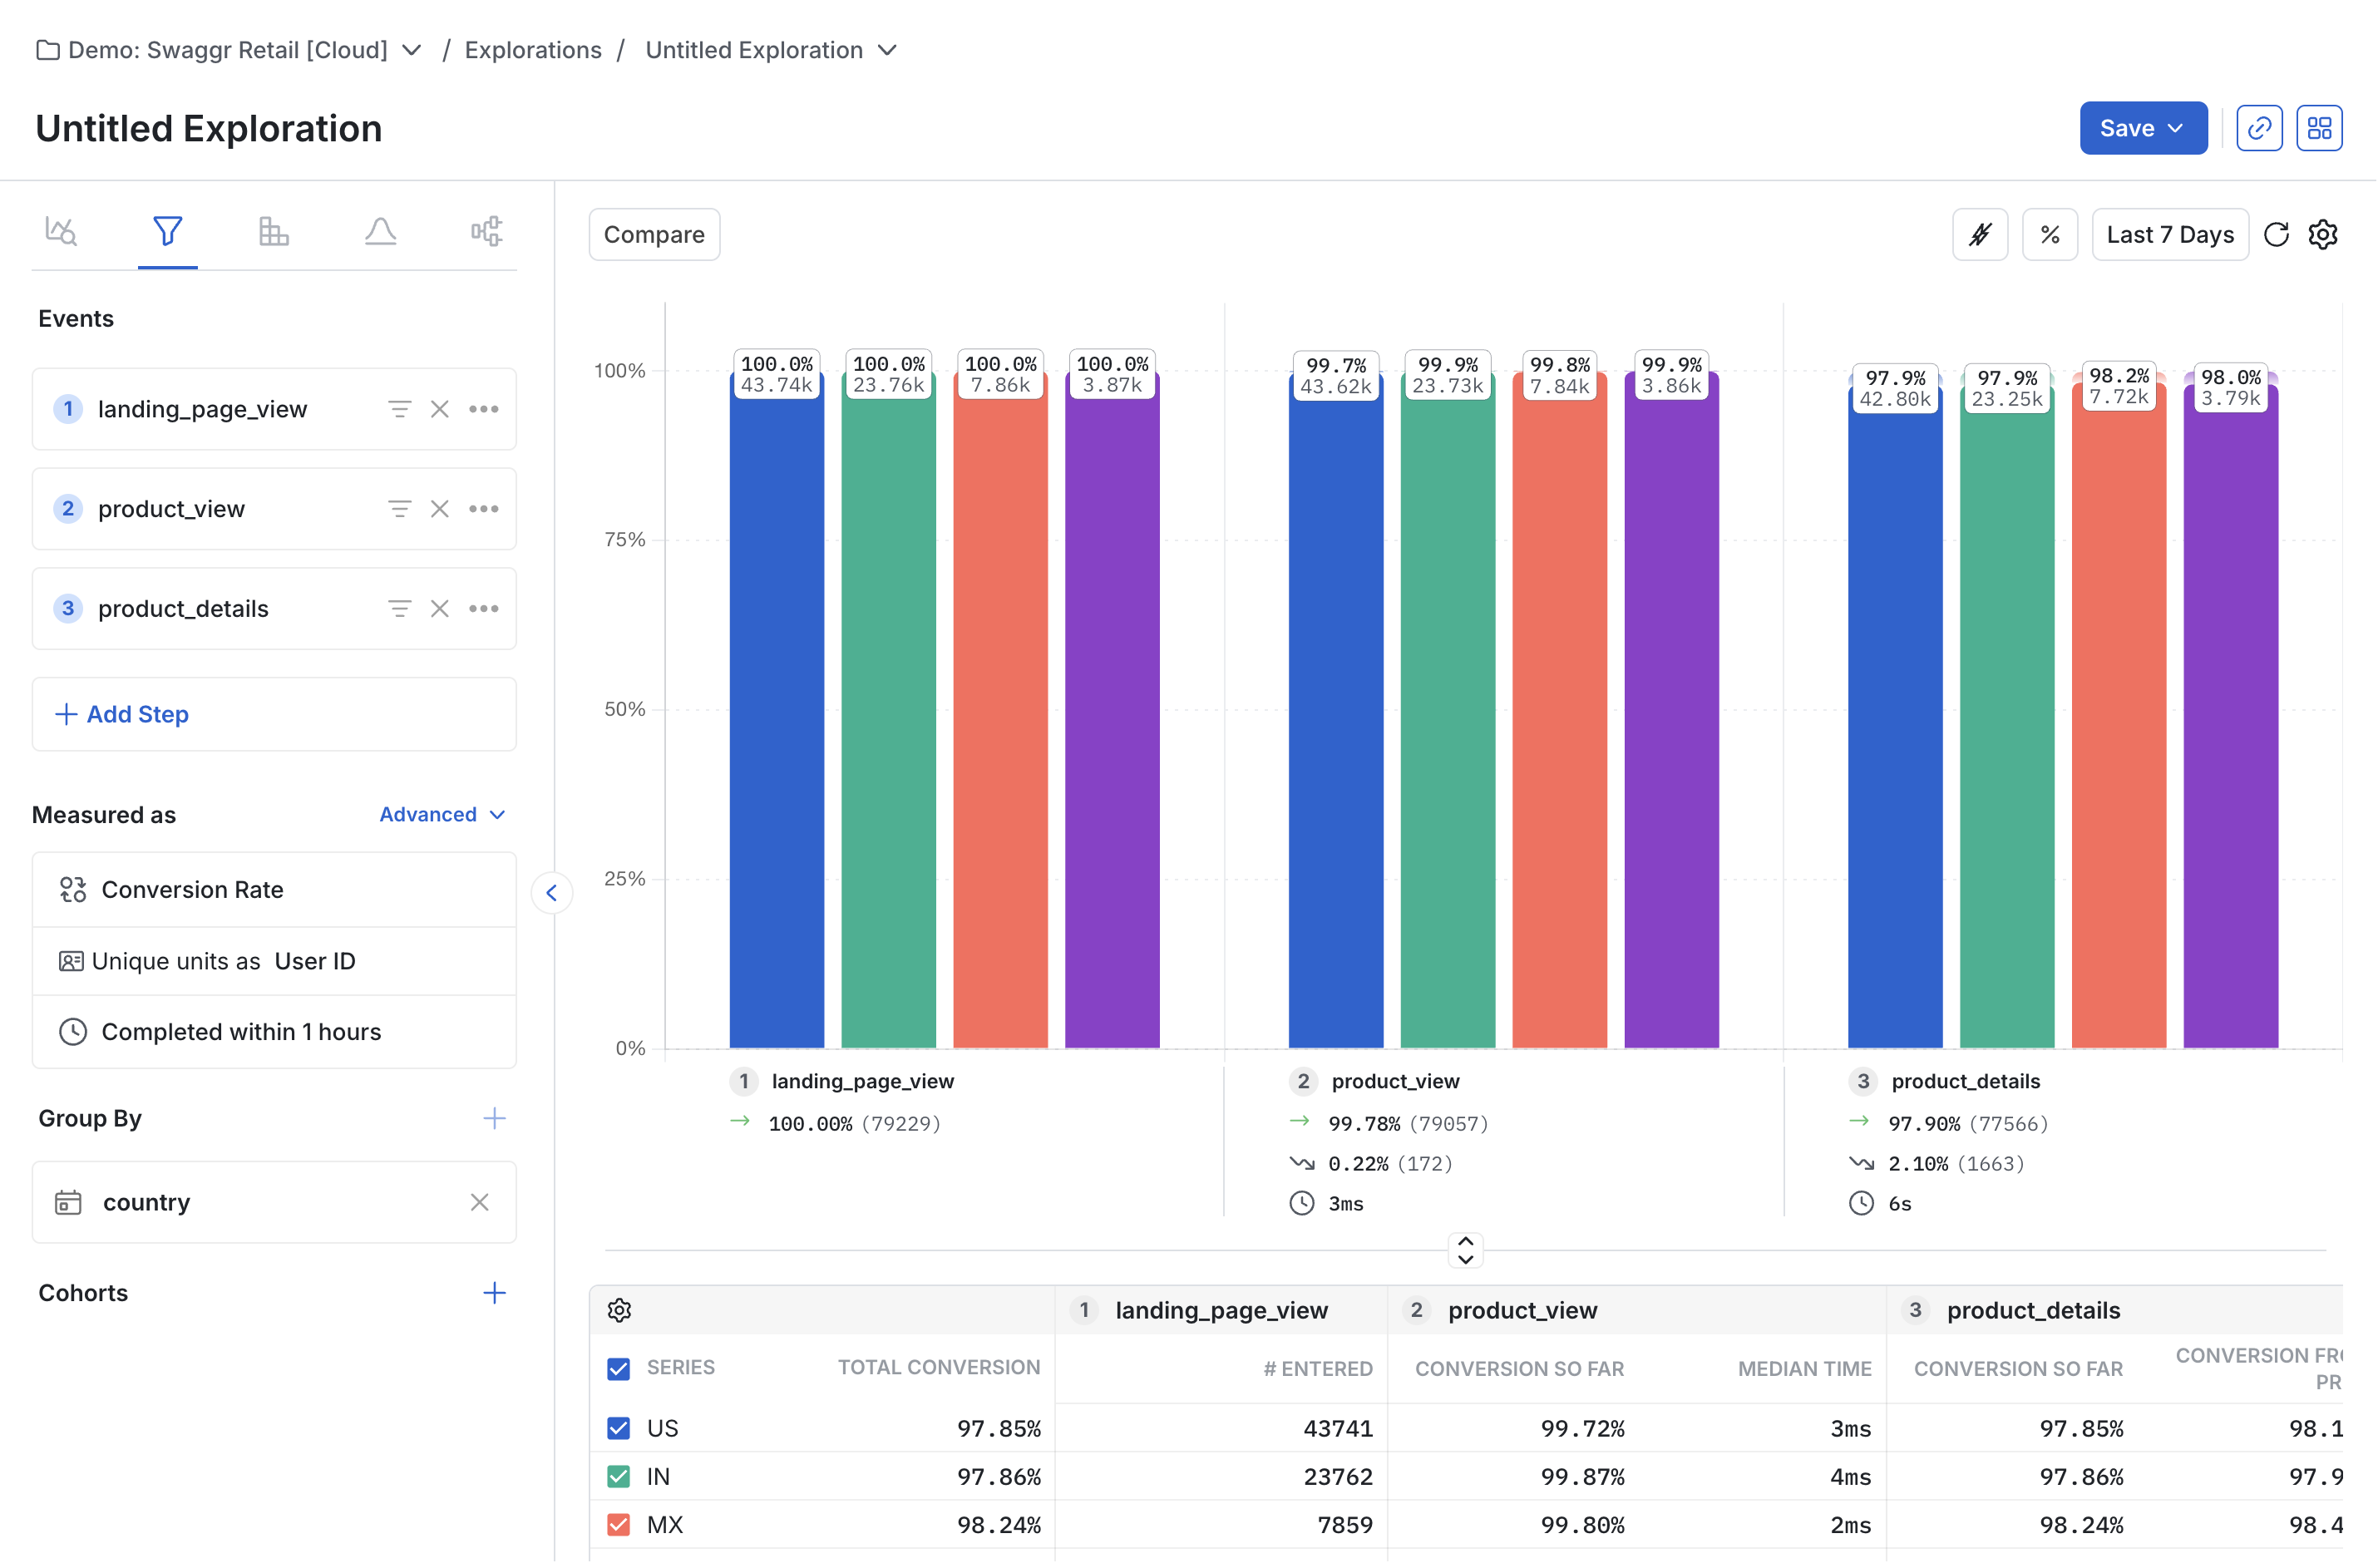
Task: Uncheck the IN series checkbox
Action: (x=619, y=1476)
